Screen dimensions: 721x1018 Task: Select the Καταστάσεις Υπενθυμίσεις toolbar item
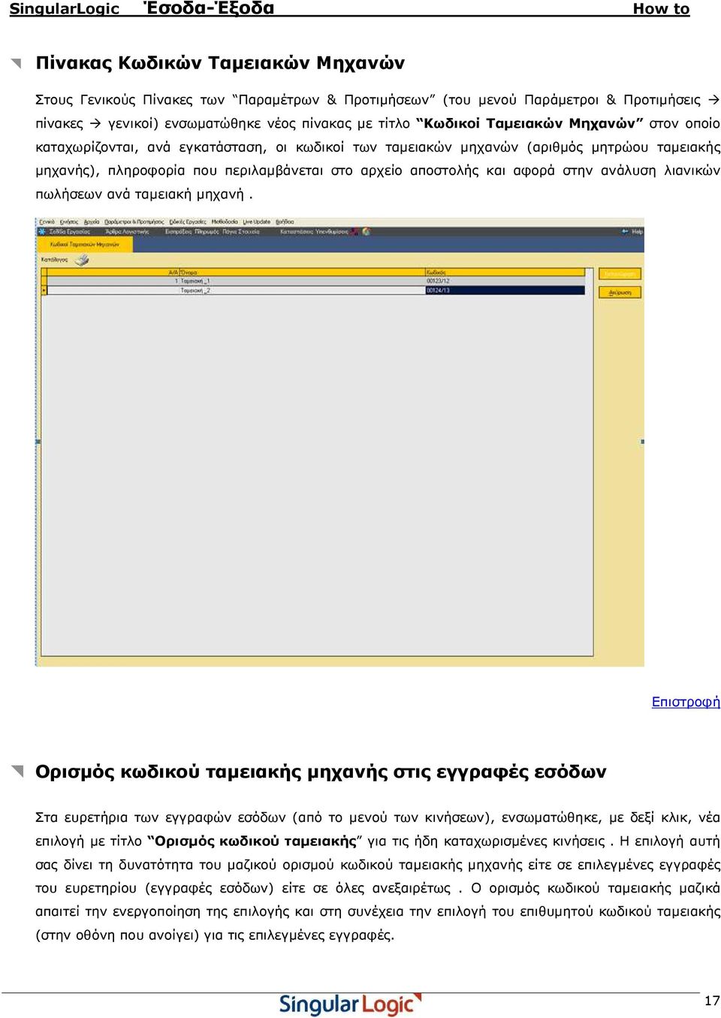[x=314, y=231]
